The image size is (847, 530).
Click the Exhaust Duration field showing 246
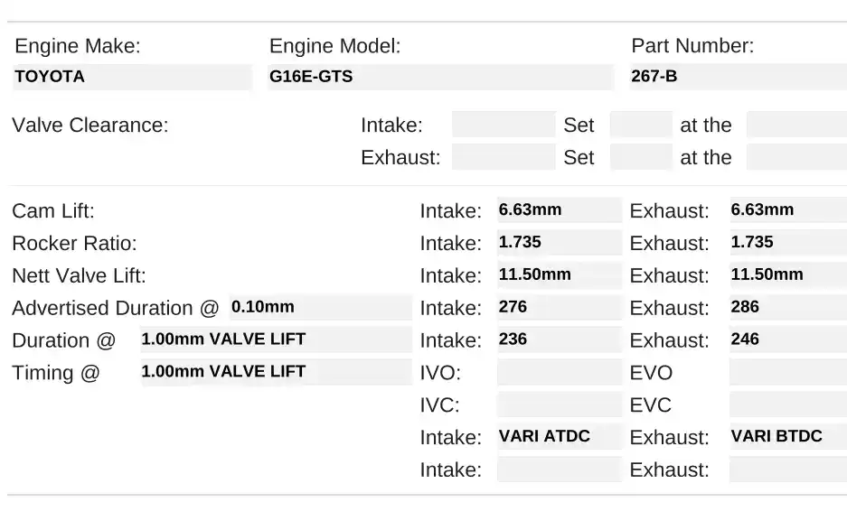click(786, 339)
